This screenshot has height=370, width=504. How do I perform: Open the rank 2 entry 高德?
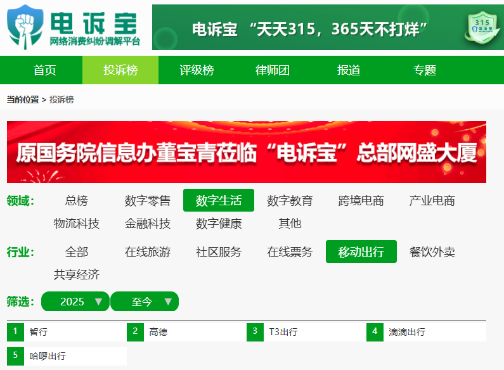click(x=187, y=332)
